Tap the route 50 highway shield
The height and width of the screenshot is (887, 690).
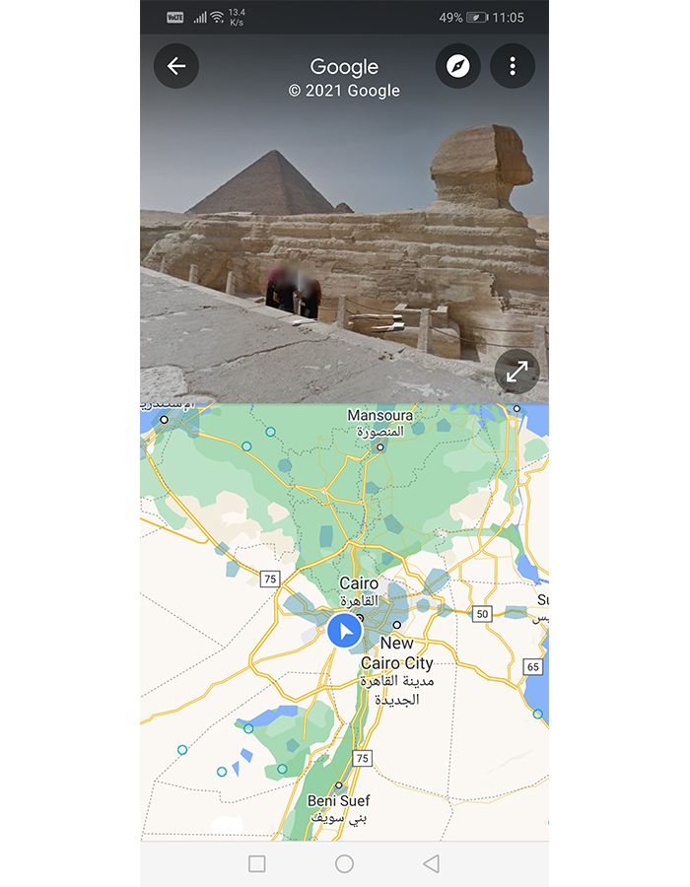482,614
